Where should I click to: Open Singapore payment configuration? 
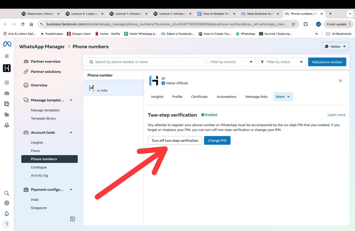(x=39, y=208)
